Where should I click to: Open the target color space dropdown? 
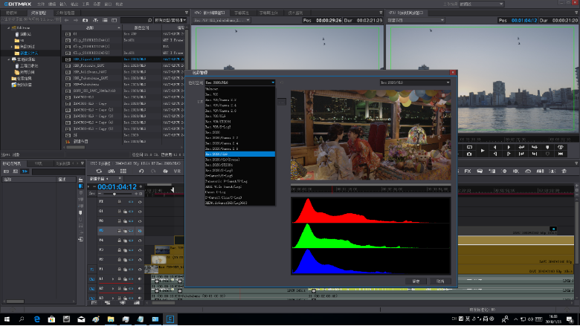coord(415,82)
